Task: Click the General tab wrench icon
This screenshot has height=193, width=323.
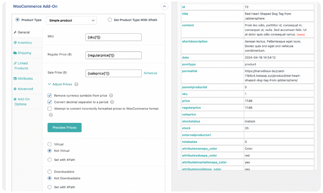Action: pyautogui.click(x=15, y=32)
